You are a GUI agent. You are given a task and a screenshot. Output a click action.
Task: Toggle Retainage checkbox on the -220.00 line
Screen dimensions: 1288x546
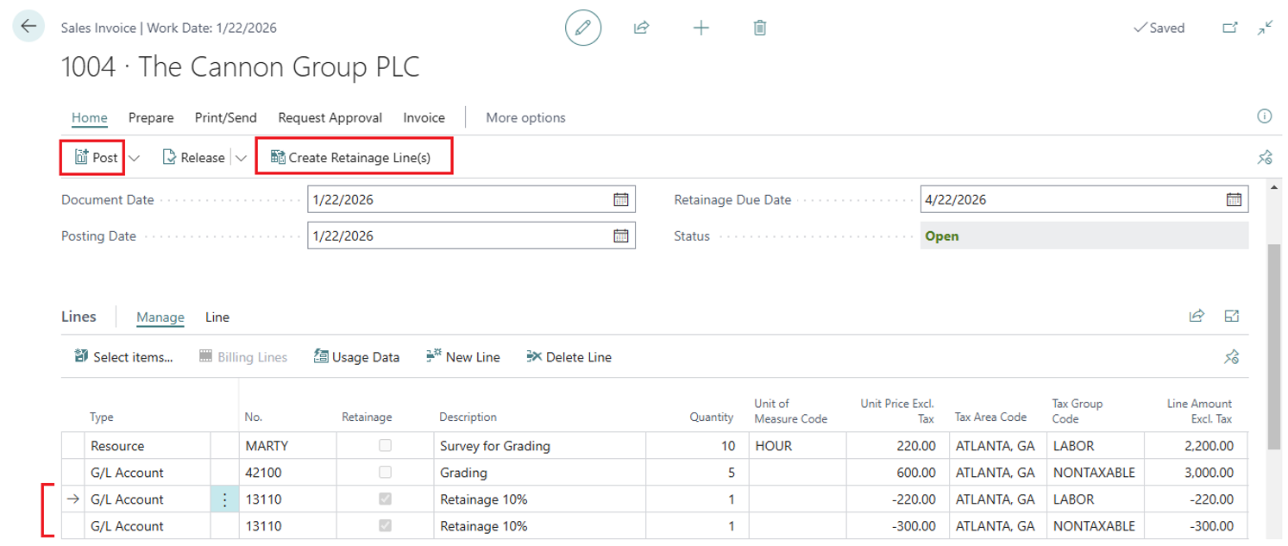[x=385, y=499]
